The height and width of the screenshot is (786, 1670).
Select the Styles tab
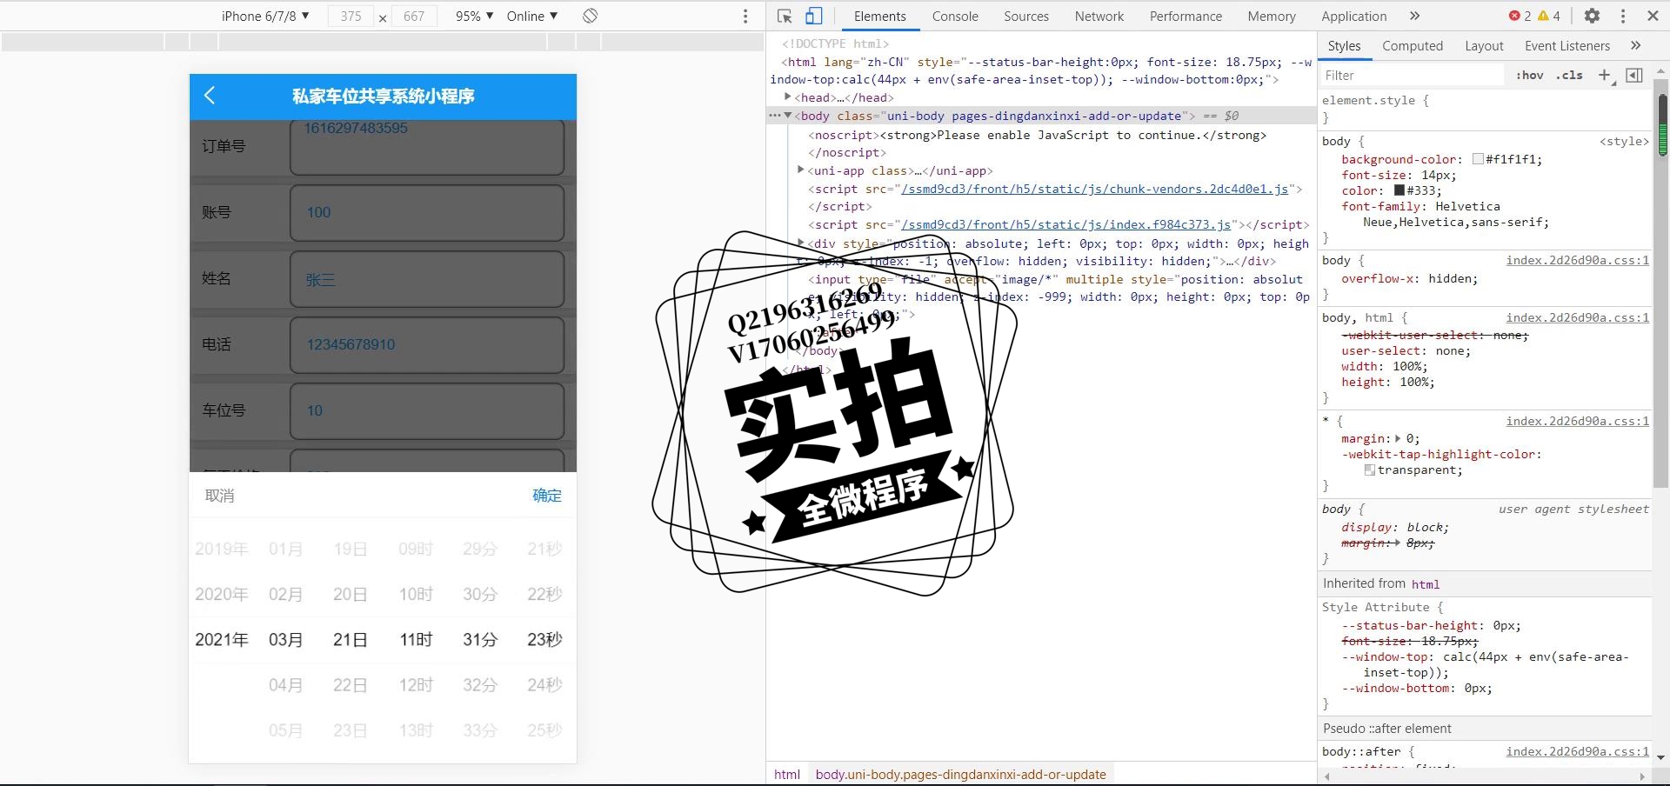[x=1344, y=45]
